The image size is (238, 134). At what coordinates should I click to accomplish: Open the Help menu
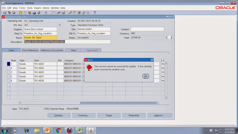tap(63, 8)
